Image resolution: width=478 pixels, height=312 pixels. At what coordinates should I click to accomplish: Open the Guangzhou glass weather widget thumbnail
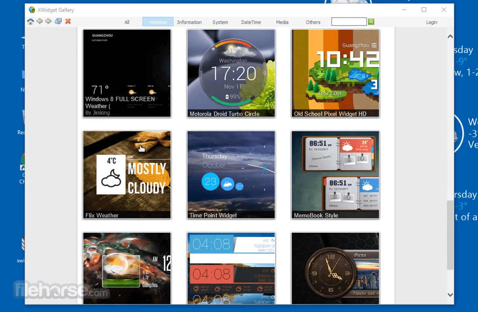point(127,268)
